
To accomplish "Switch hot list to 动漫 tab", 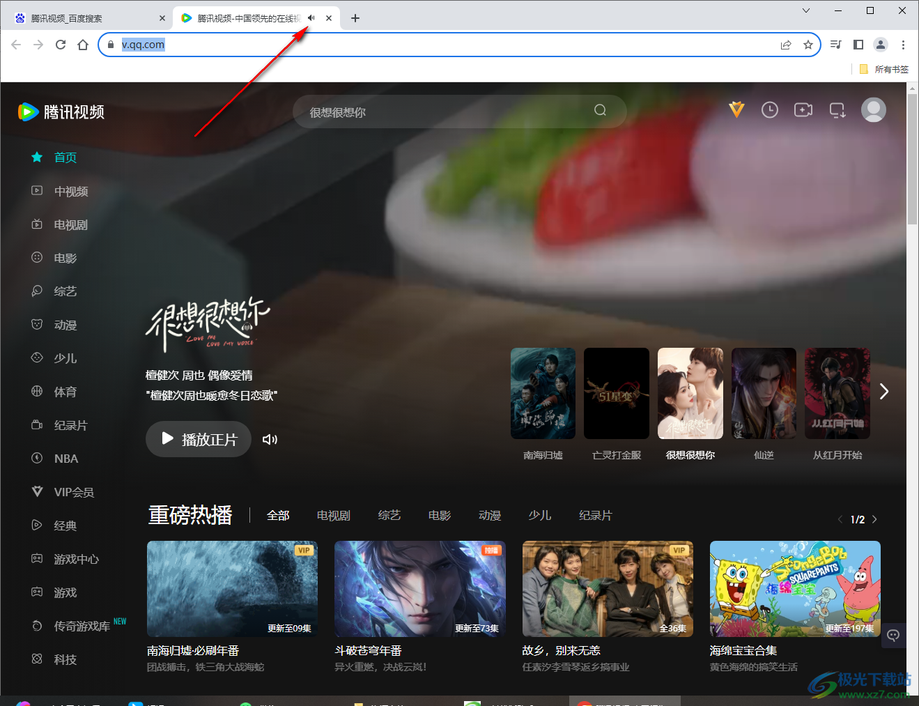I will pyautogui.click(x=490, y=516).
